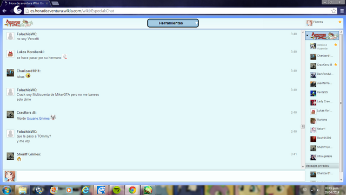Select user Lady Cree in user list

[x=322, y=102]
